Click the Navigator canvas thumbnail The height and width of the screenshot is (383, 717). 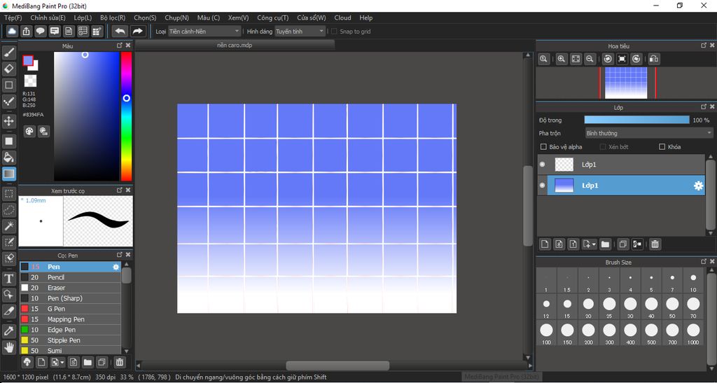click(x=626, y=83)
